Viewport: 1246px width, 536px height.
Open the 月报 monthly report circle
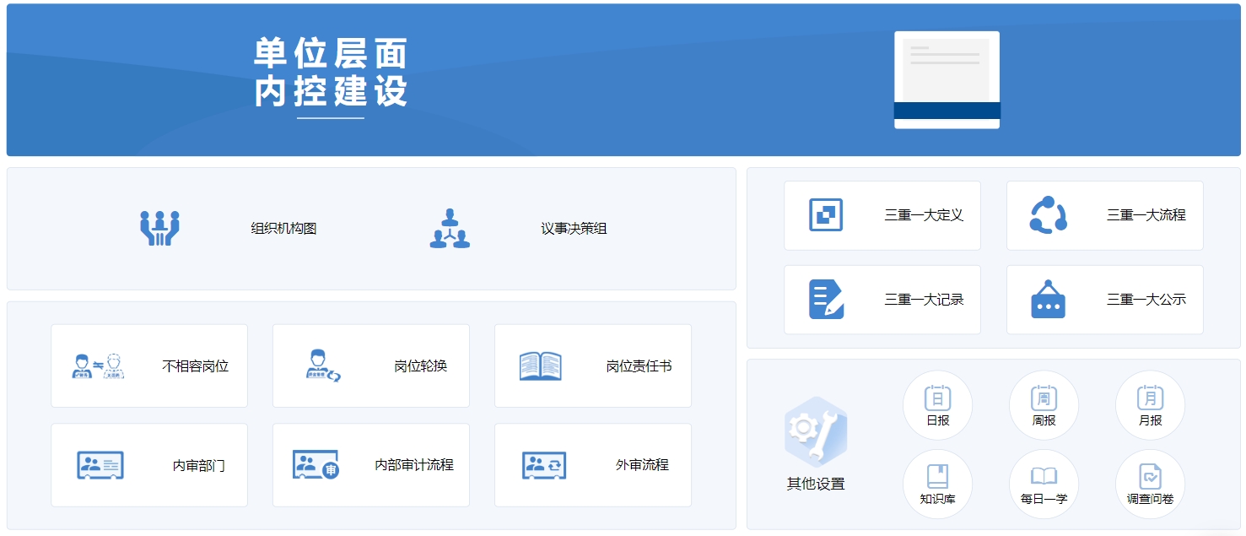(1150, 404)
